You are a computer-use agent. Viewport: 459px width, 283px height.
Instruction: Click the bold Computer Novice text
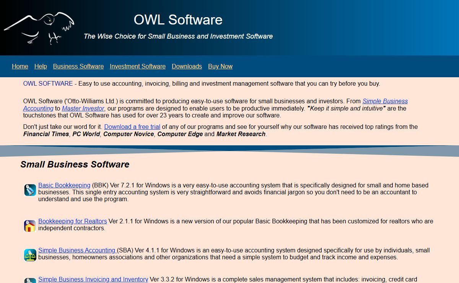(x=129, y=134)
